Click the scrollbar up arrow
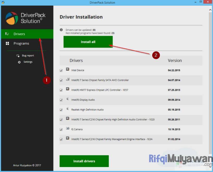This screenshot has width=213, height=172. (210, 9)
